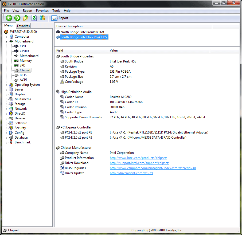Select the BIOS tree item

tap(23, 75)
